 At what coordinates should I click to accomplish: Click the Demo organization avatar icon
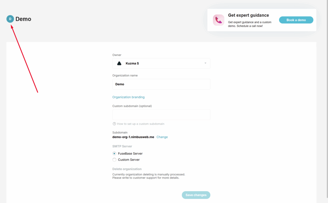tap(10, 19)
